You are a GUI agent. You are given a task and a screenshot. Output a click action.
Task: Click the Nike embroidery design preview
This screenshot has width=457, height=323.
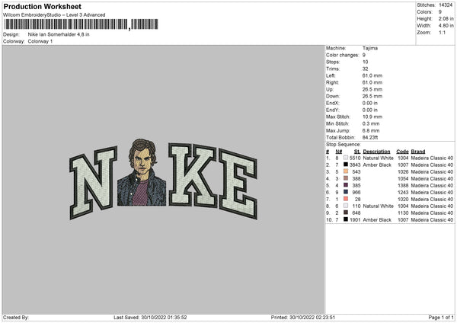tap(164, 179)
